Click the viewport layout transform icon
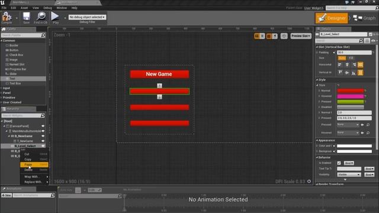379x213 pixels. [284, 36]
